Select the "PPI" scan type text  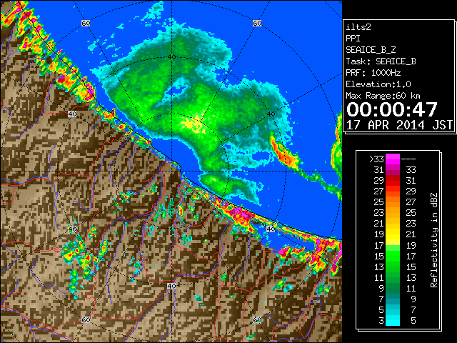353,39
